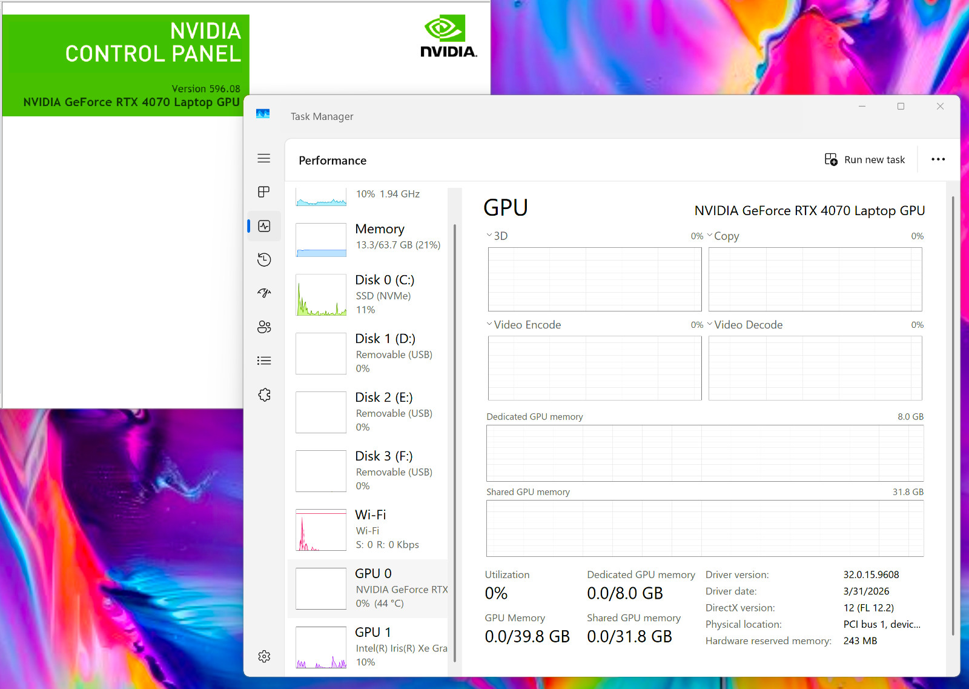Click the Driver version value 32.0.15.9608
Viewport: 969px width, 689px height.
[x=871, y=574]
